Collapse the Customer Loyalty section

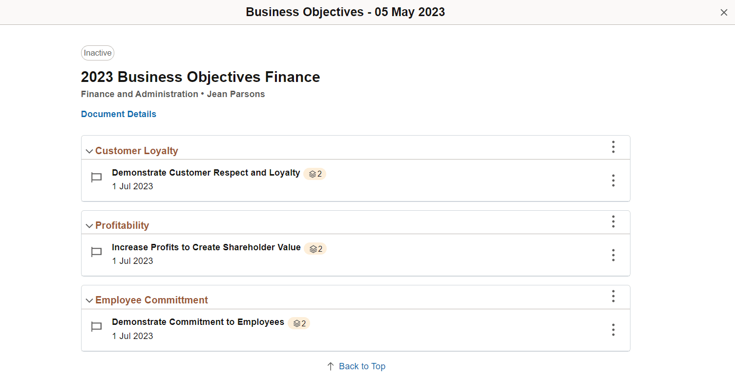(89, 151)
